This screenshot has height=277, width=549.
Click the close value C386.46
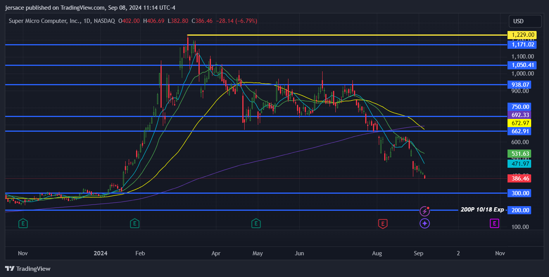click(x=202, y=21)
